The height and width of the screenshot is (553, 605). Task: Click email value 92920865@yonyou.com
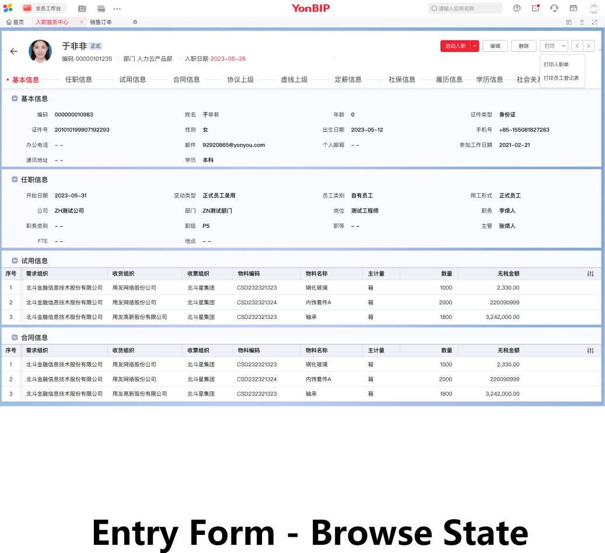coord(234,145)
